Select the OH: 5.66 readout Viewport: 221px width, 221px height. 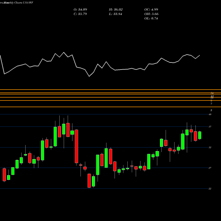point(152,14)
